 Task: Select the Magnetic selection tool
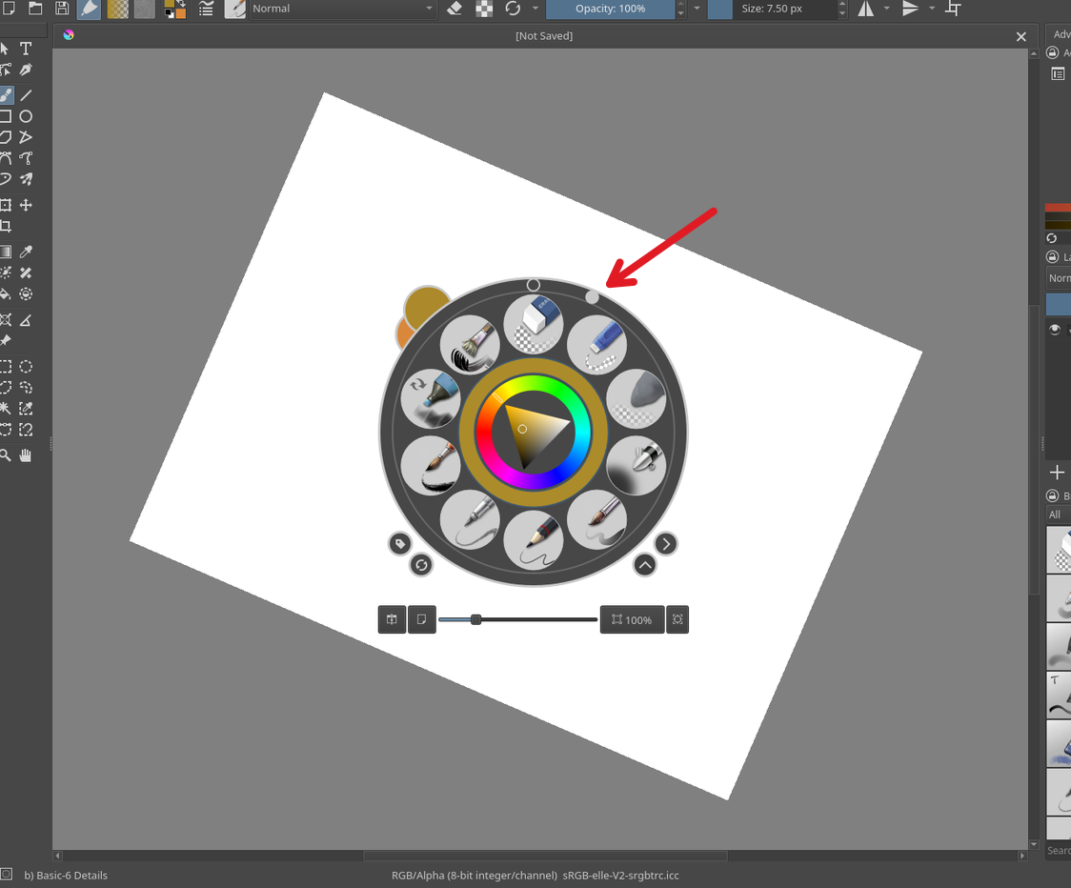click(26, 430)
